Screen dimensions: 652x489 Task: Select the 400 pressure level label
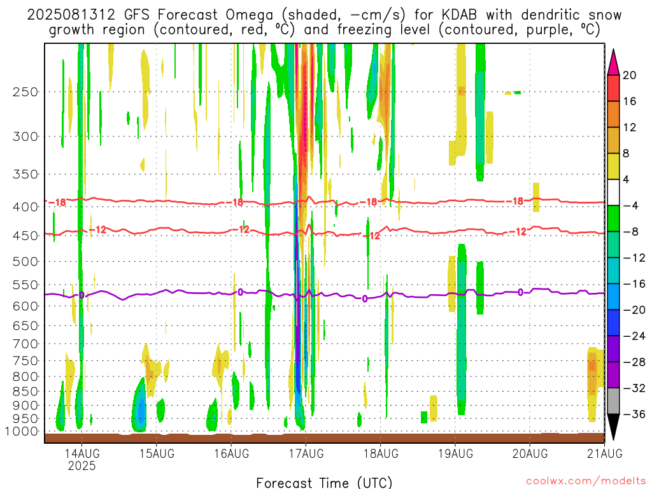[x=25, y=207]
